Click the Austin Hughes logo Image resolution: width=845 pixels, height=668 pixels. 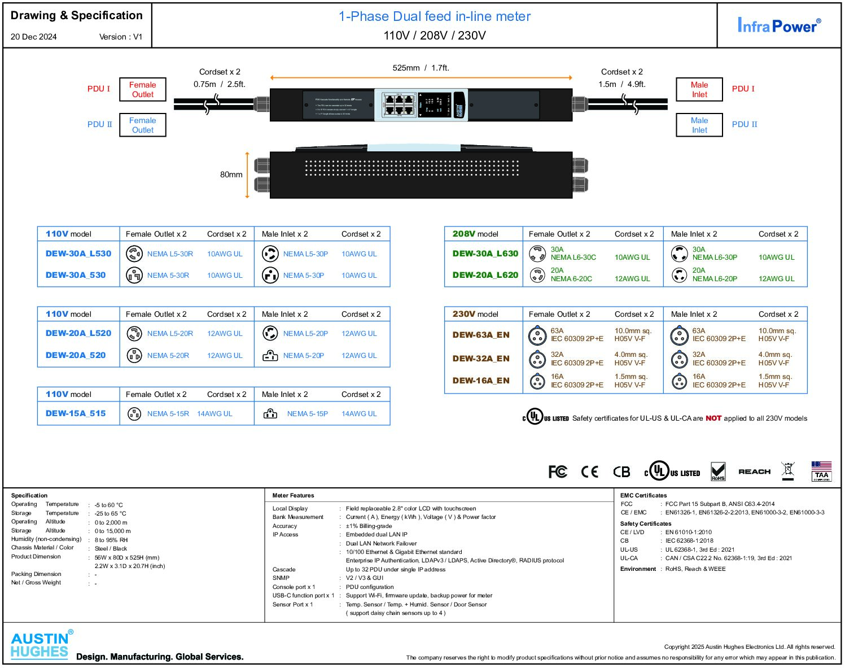(42, 645)
